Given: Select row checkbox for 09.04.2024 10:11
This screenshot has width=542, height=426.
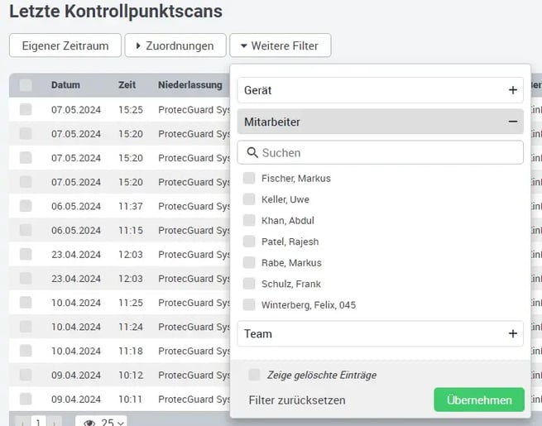Looking at the screenshot, I should pyautogui.click(x=26, y=399).
